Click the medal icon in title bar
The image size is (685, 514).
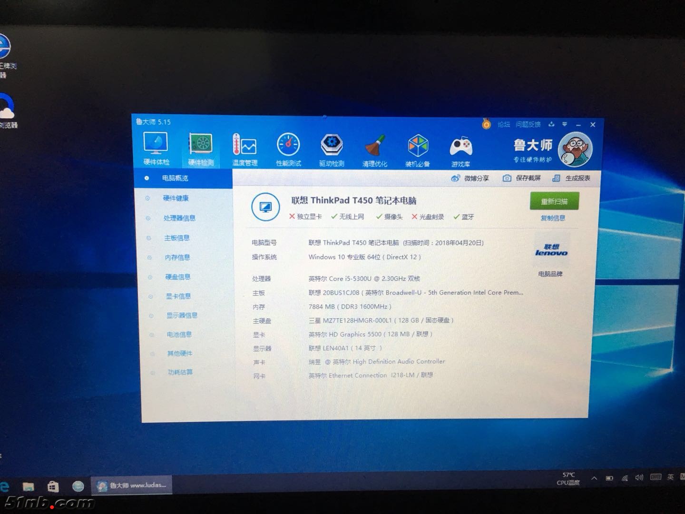point(486,124)
